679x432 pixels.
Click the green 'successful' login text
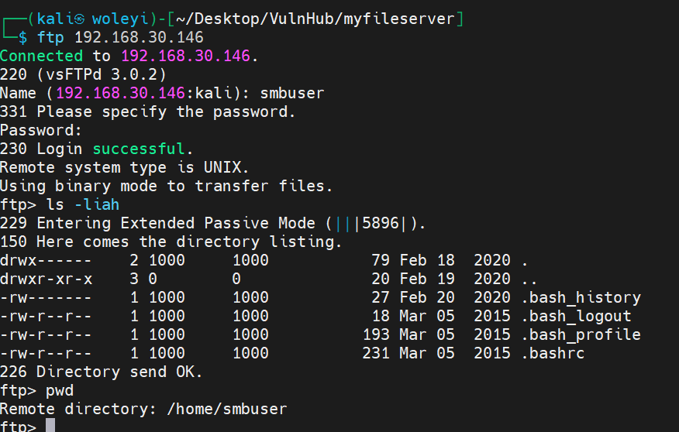pyautogui.click(x=139, y=149)
